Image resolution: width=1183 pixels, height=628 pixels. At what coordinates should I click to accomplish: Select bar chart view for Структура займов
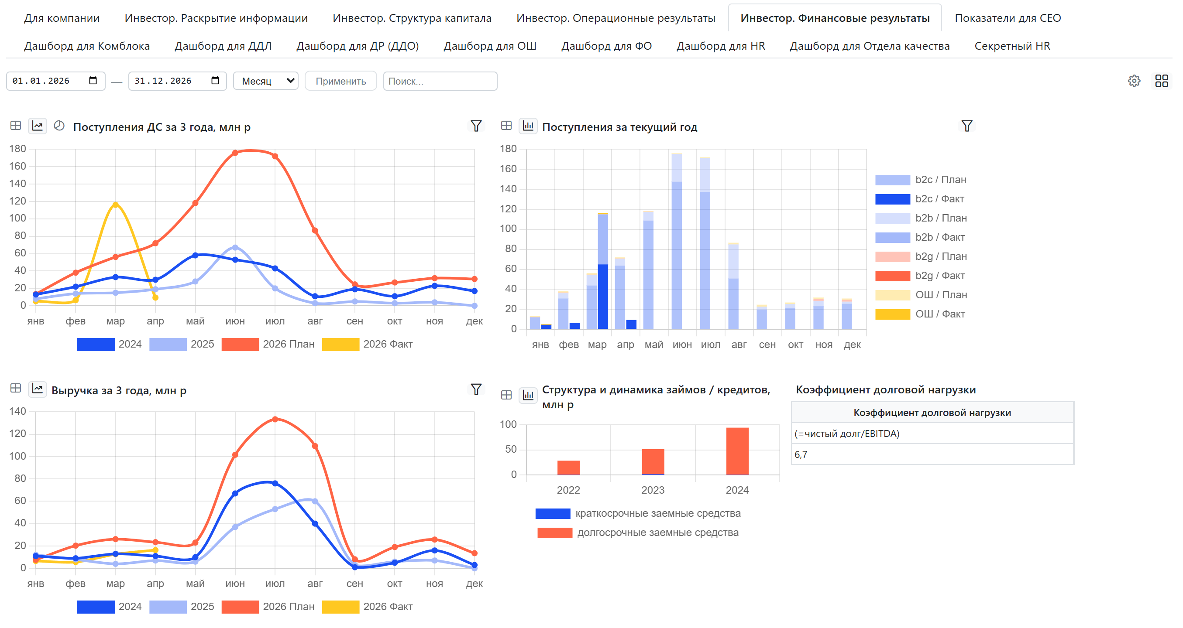tap(528, 395)
